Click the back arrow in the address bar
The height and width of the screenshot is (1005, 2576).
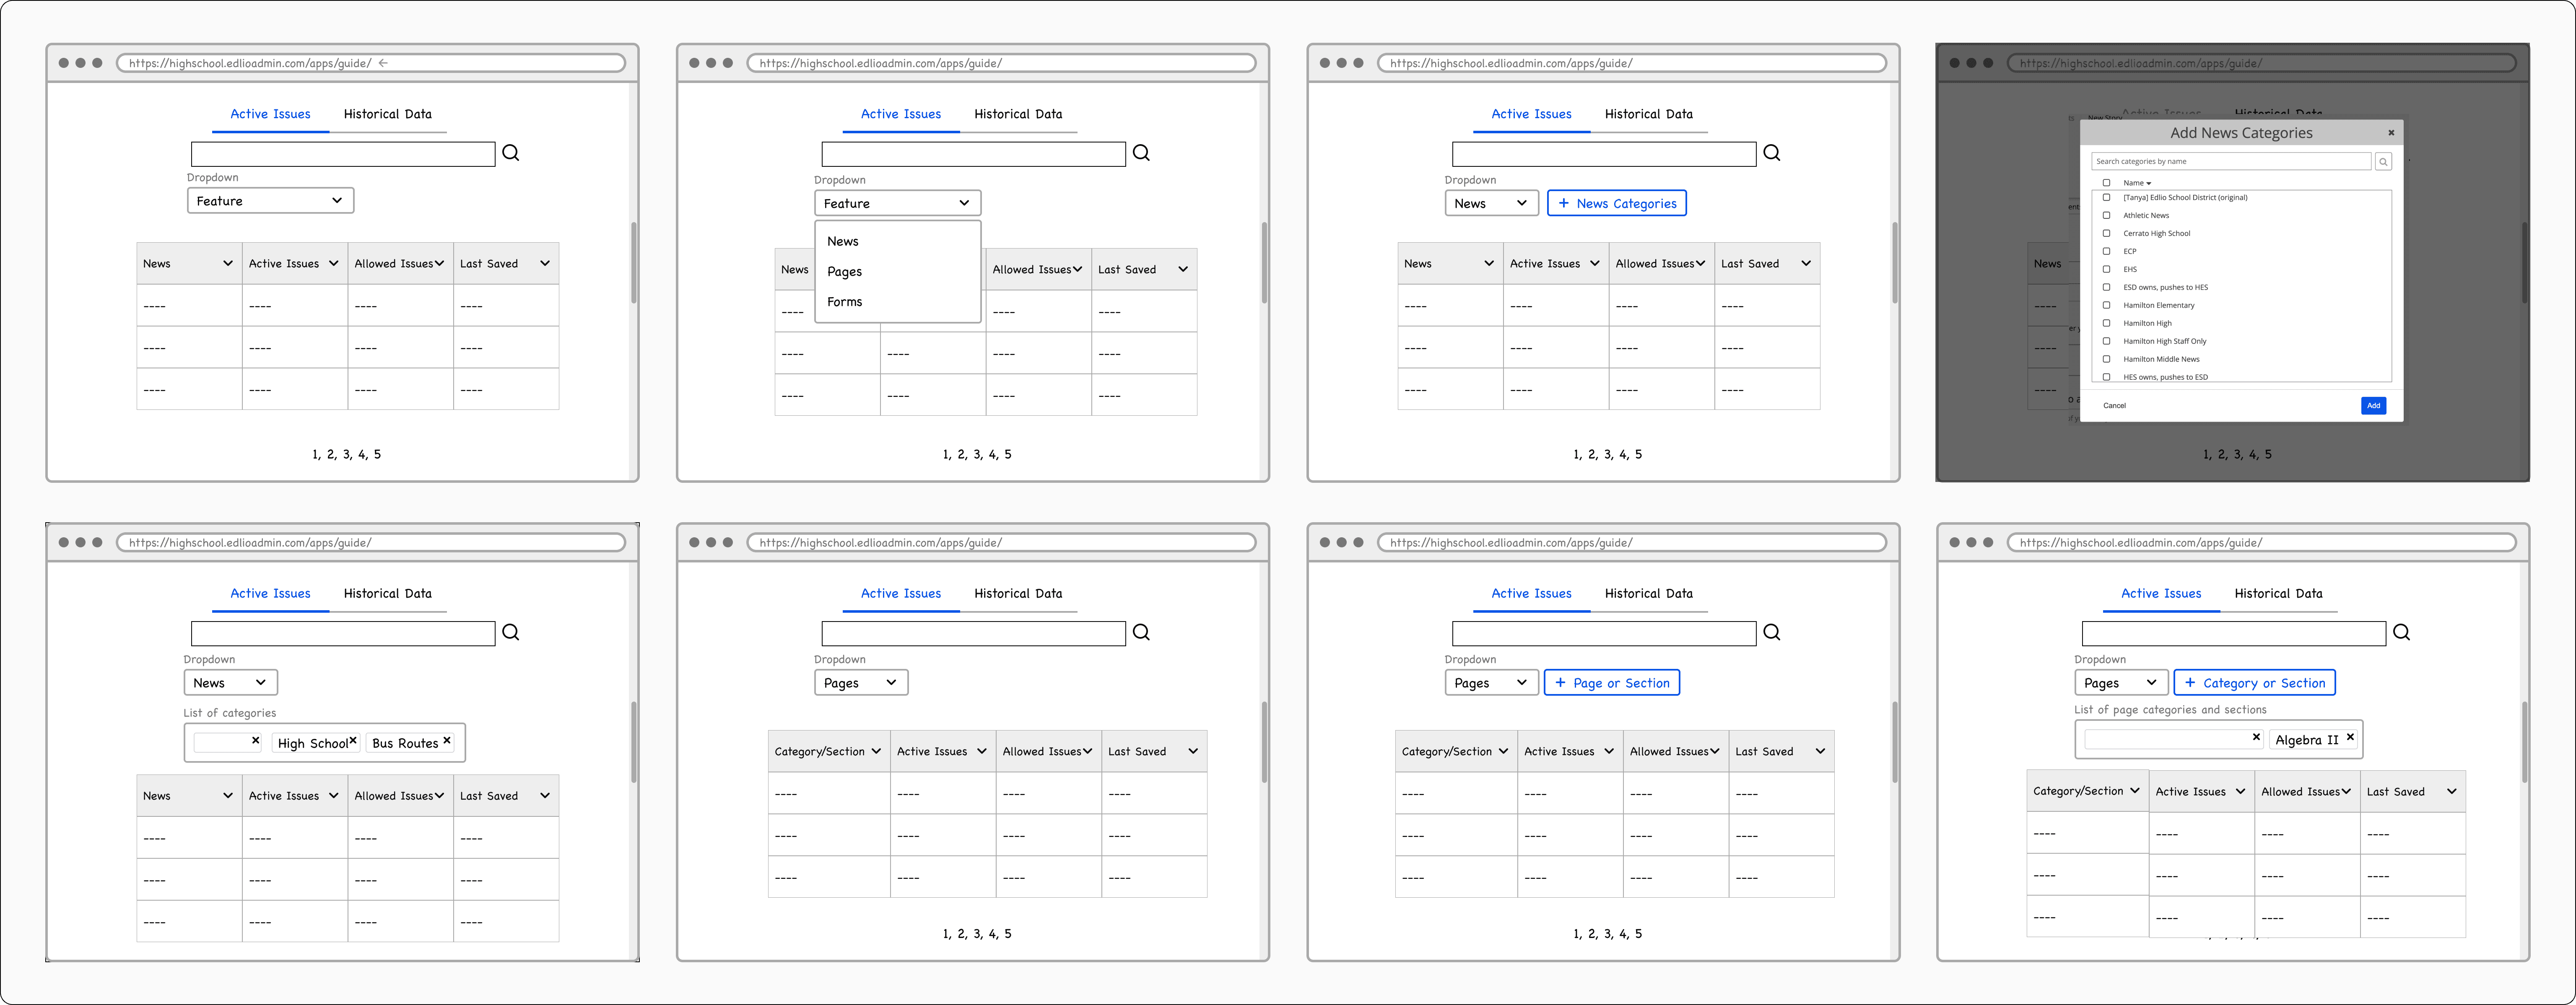[383, 63]
